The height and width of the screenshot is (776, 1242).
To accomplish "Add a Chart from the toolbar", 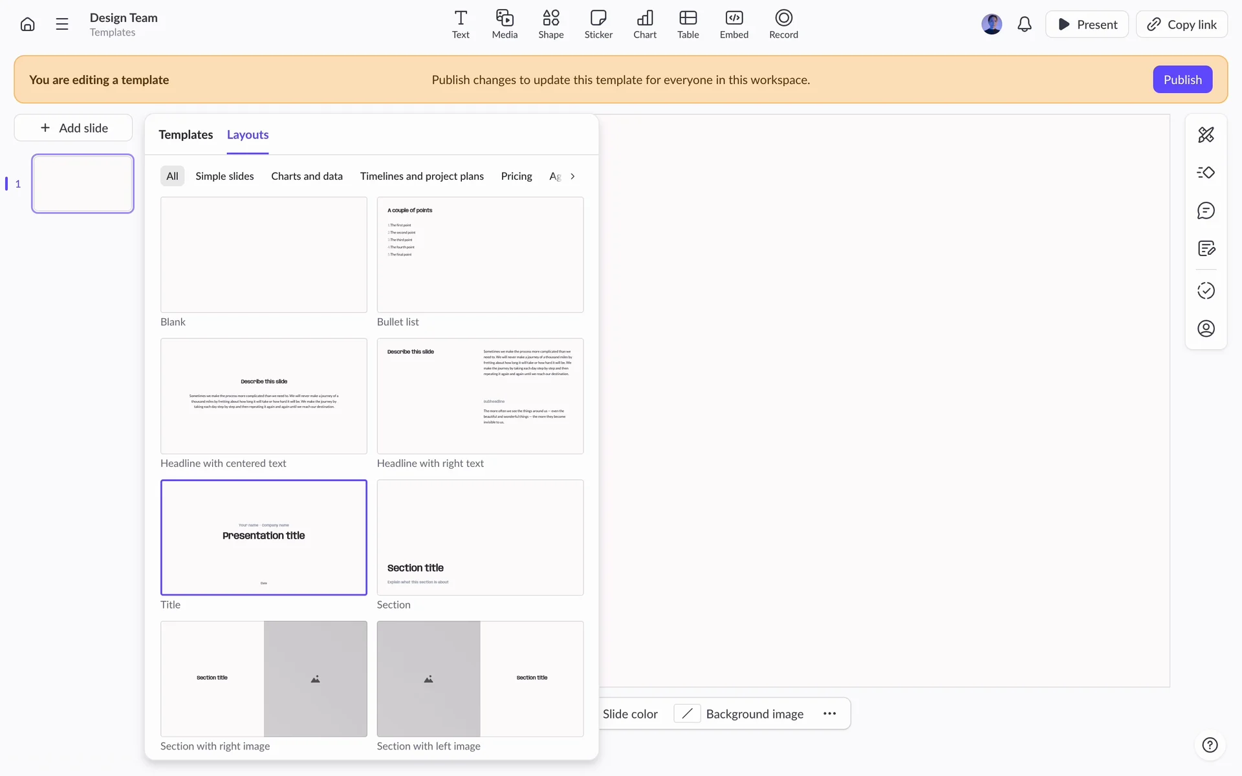I will (644, 25).
